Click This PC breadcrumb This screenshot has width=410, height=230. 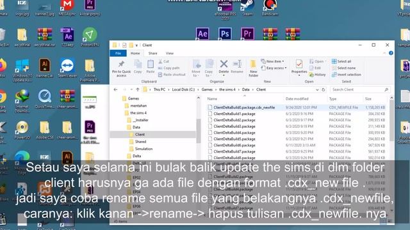coord(160,89)
